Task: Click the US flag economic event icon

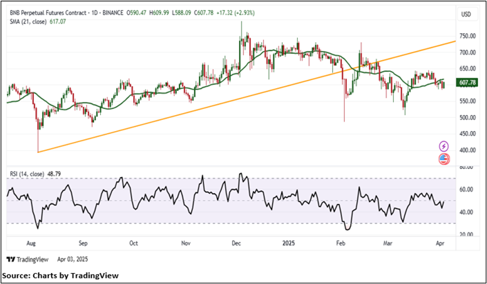Action: point(444,159)
